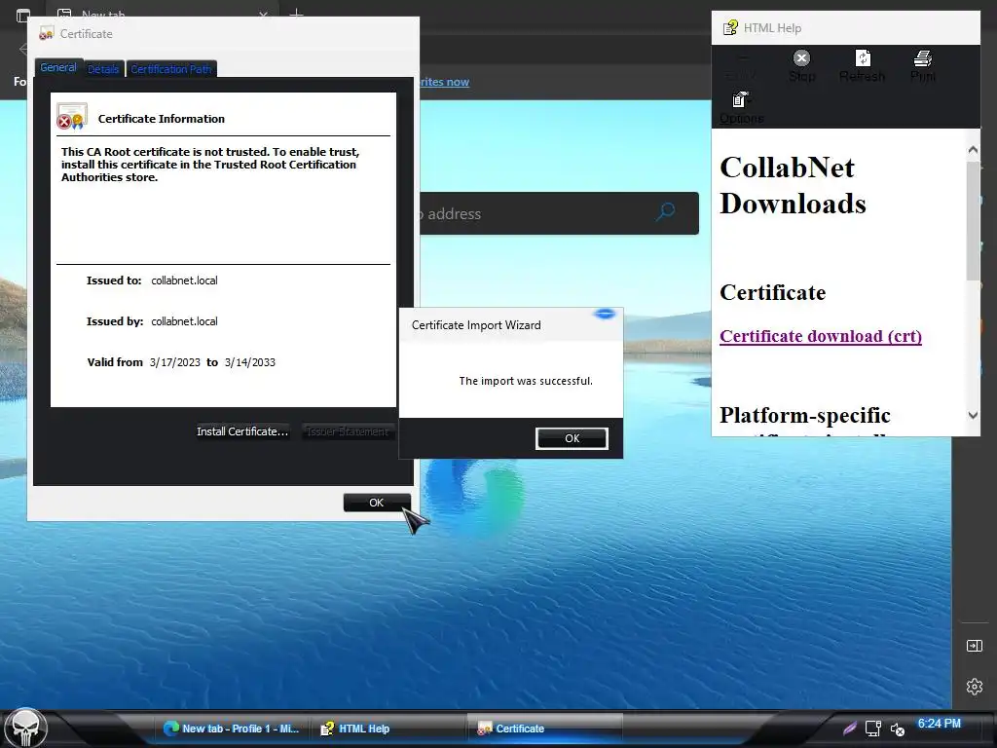Screen dimensions: 997x748
Task: Click the muted speaker tray icon
Action: (x=897, y=729)
